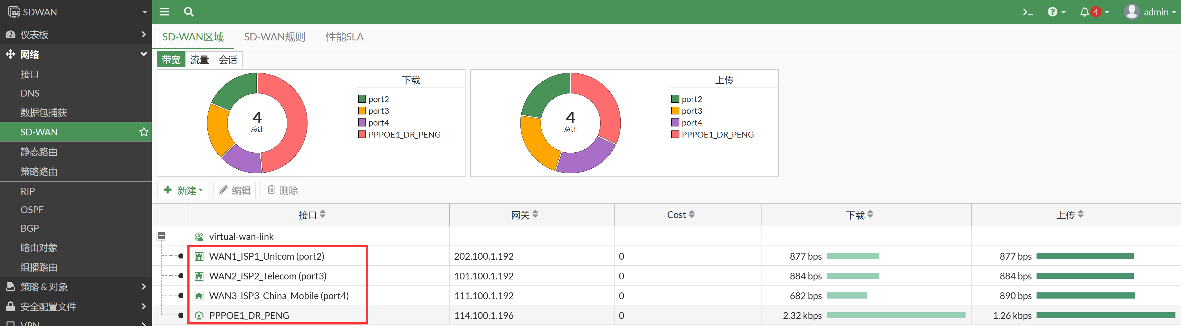Open the 性能SLA tab
Screen dimensions: 1181x326
(x=344, y=37)
